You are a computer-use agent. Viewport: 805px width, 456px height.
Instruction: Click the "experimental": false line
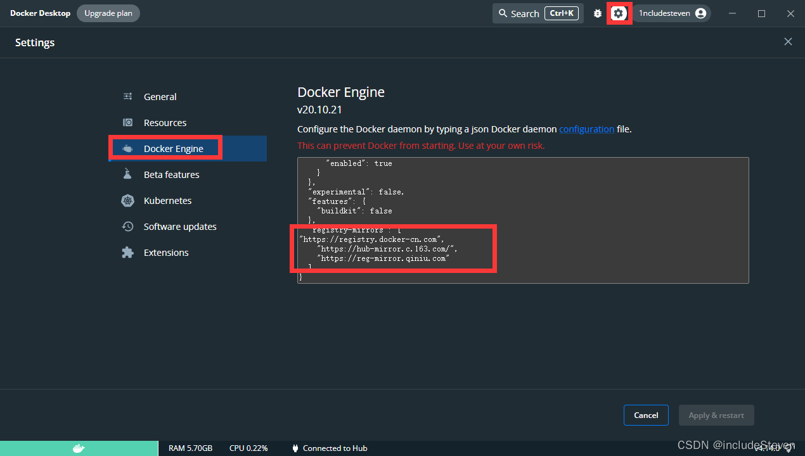coord(356,192)
